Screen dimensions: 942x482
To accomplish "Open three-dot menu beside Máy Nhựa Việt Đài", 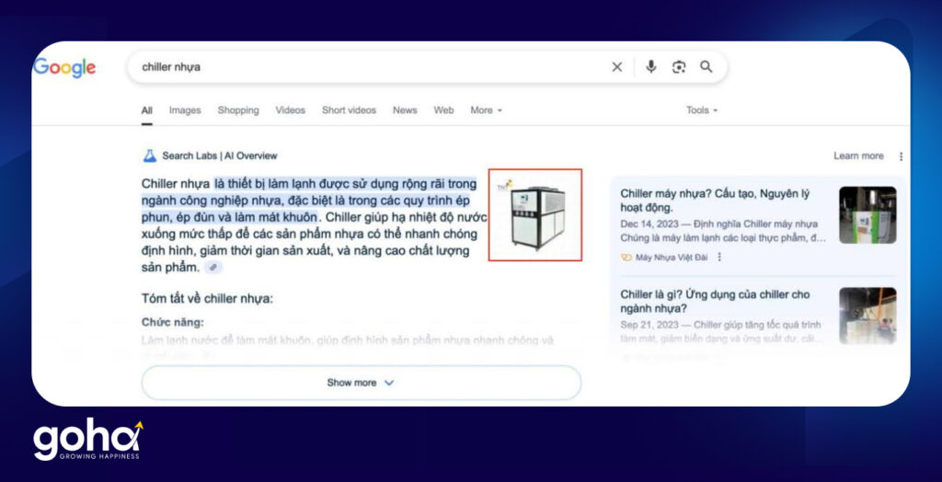I will tap(719, 257).
